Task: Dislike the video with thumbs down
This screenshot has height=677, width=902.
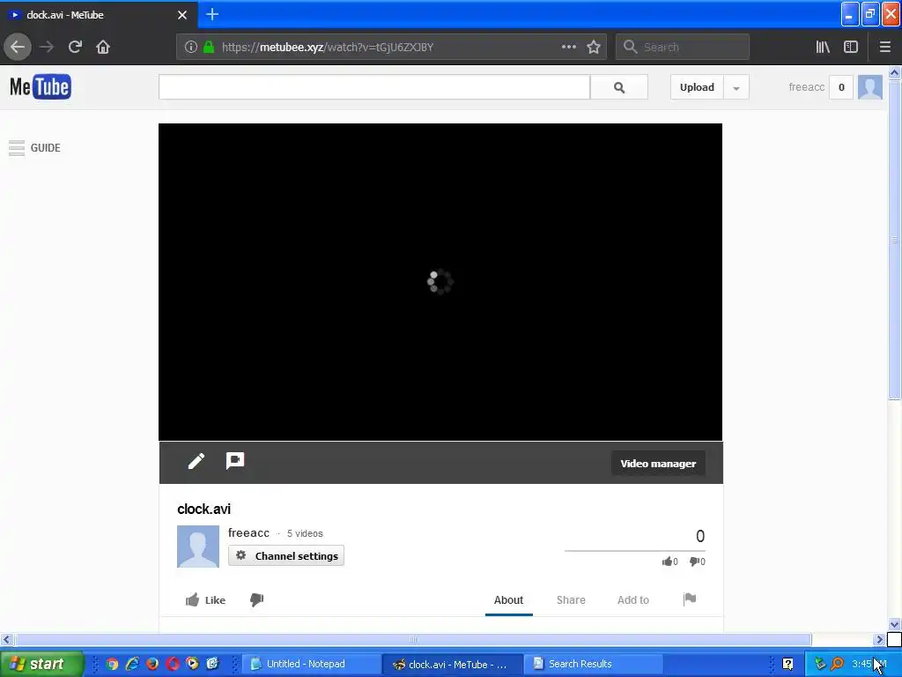Action: click(256, 599)
